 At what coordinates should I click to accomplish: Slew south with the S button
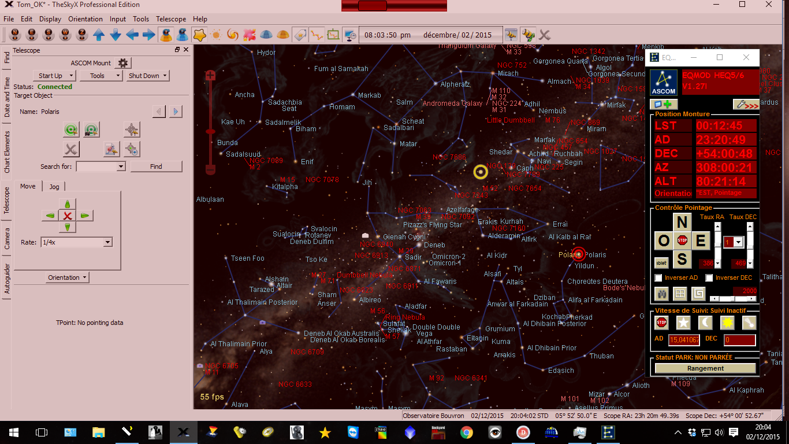682,259
